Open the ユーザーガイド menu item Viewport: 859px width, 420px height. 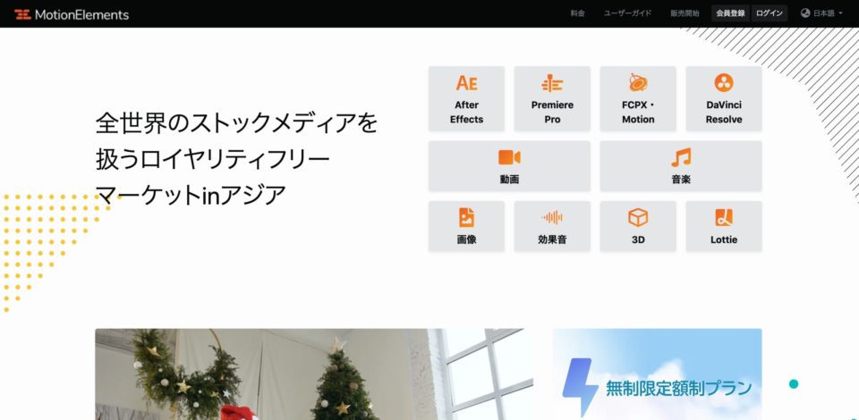[x=627, y=13]
